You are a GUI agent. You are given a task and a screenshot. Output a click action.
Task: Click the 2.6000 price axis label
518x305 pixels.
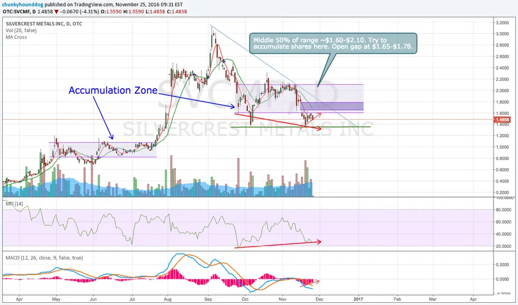point(502,57)
